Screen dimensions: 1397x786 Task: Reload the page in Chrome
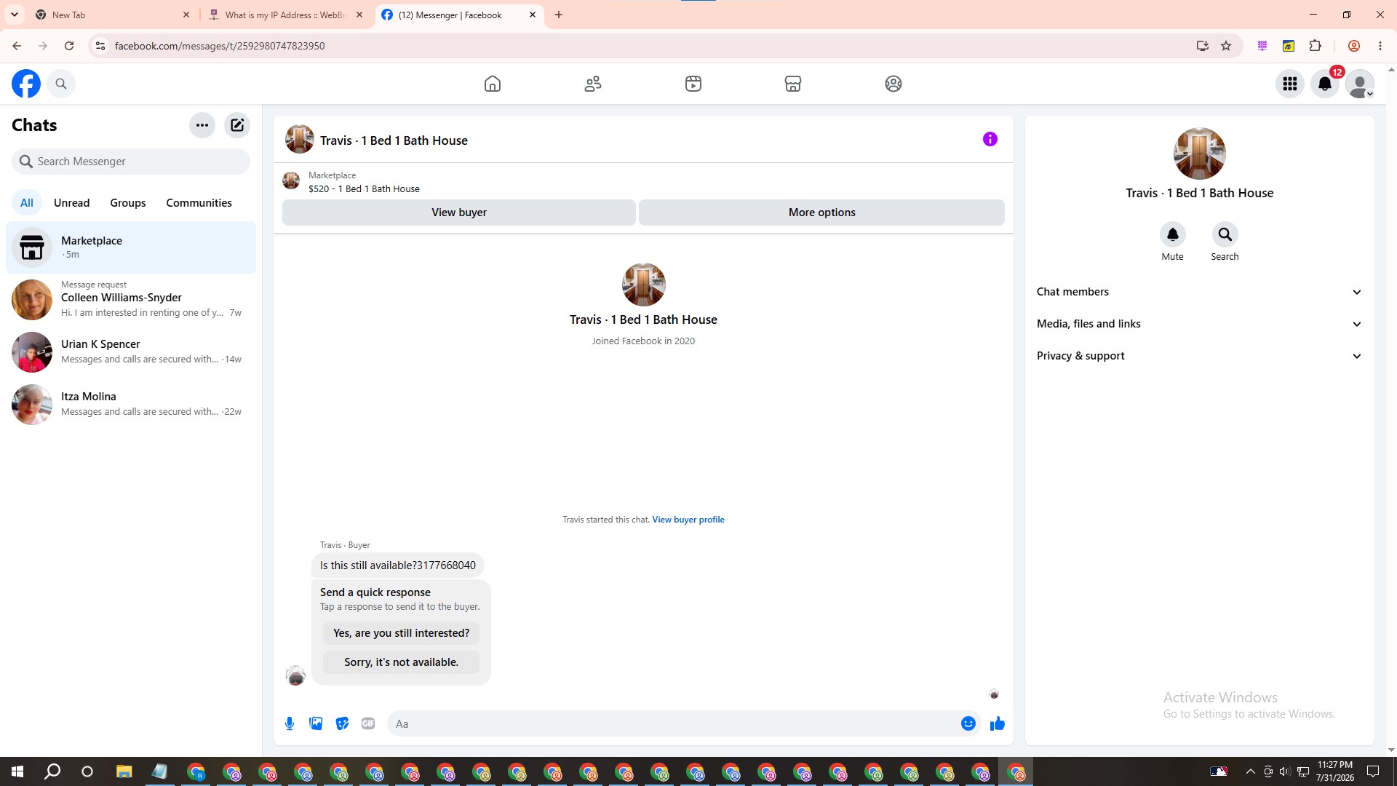(x=69, y=46)
